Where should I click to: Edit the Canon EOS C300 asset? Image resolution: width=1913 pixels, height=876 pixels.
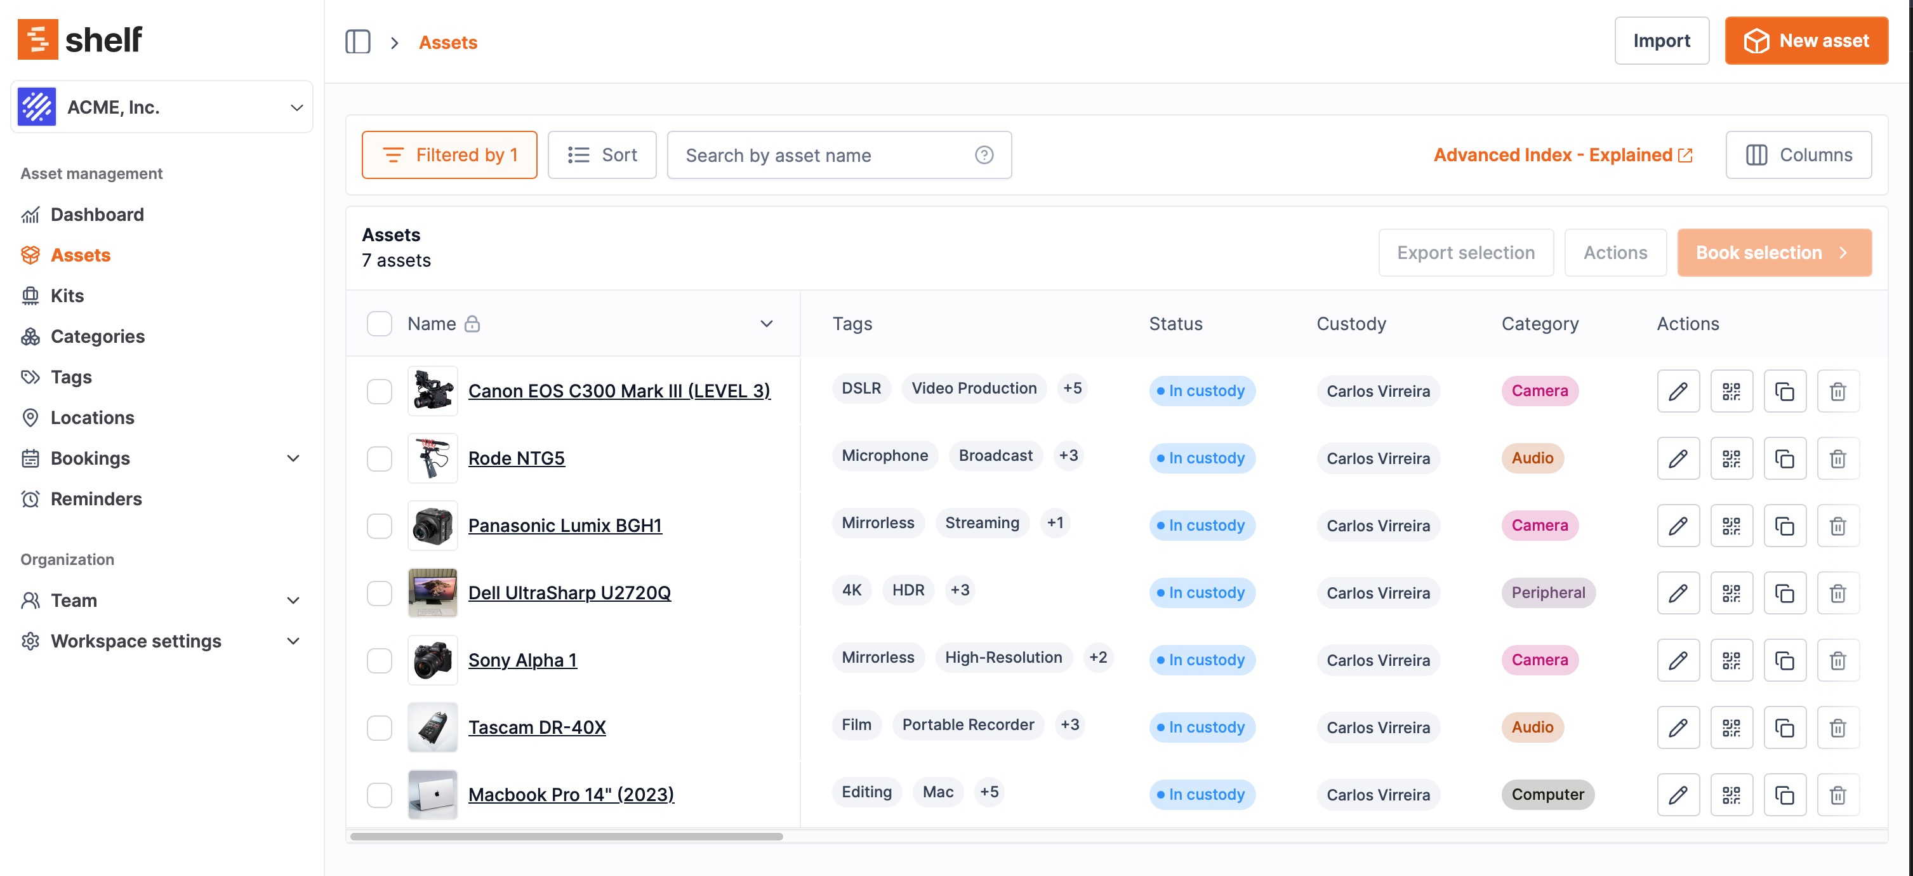pyautogui.click(x=1678, y=391)
